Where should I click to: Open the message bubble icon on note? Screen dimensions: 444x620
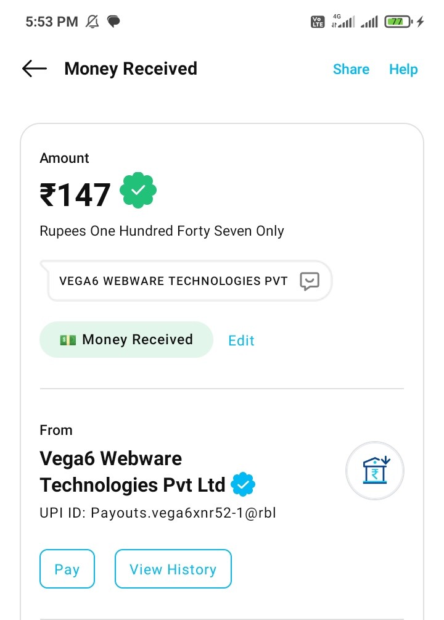click(310, 281)
